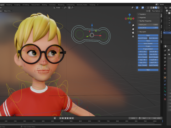Click the blue Z axis gizmo ball
171x128 pixels.
pyautogui.click(x=130, y=15)
